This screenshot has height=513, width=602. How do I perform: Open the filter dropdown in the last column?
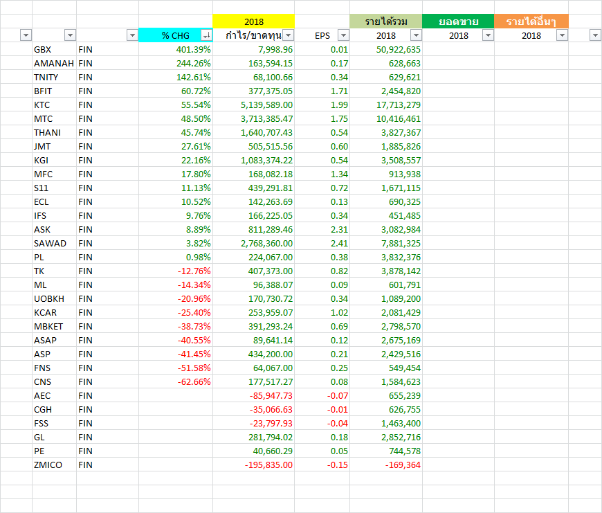(595, 35)
